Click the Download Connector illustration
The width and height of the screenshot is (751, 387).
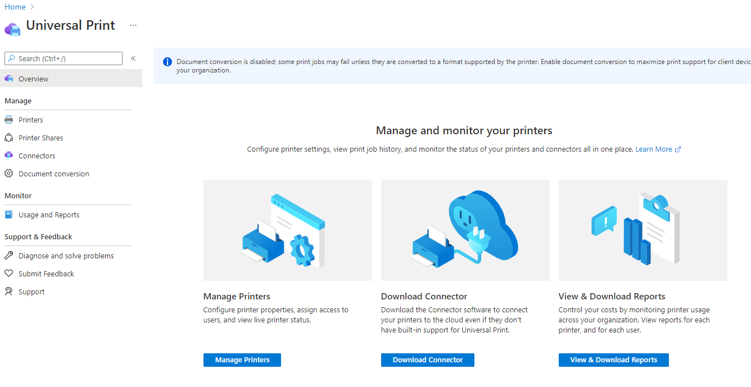(x=465, y=230)
